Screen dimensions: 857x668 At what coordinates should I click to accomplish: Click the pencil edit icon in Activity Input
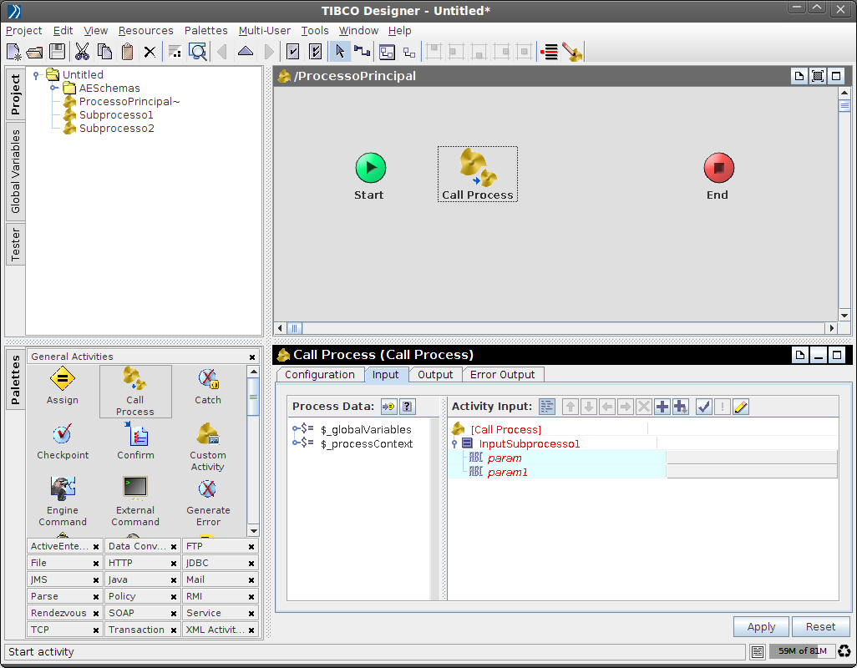click(x=741, y=407)
